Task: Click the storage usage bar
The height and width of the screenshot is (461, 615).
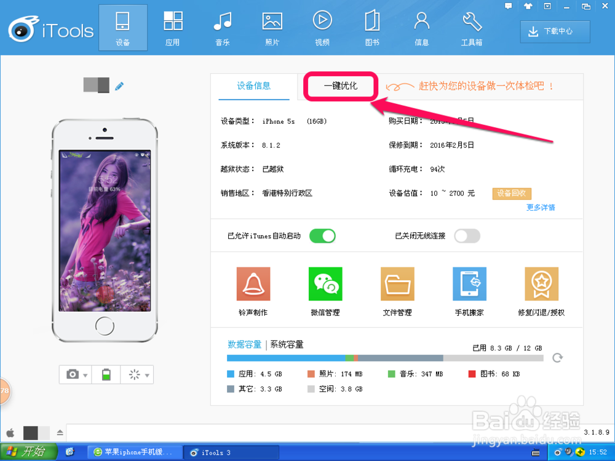Action: (385, 358)
